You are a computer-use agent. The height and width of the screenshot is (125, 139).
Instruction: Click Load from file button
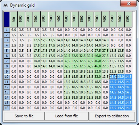pos(67,116)
